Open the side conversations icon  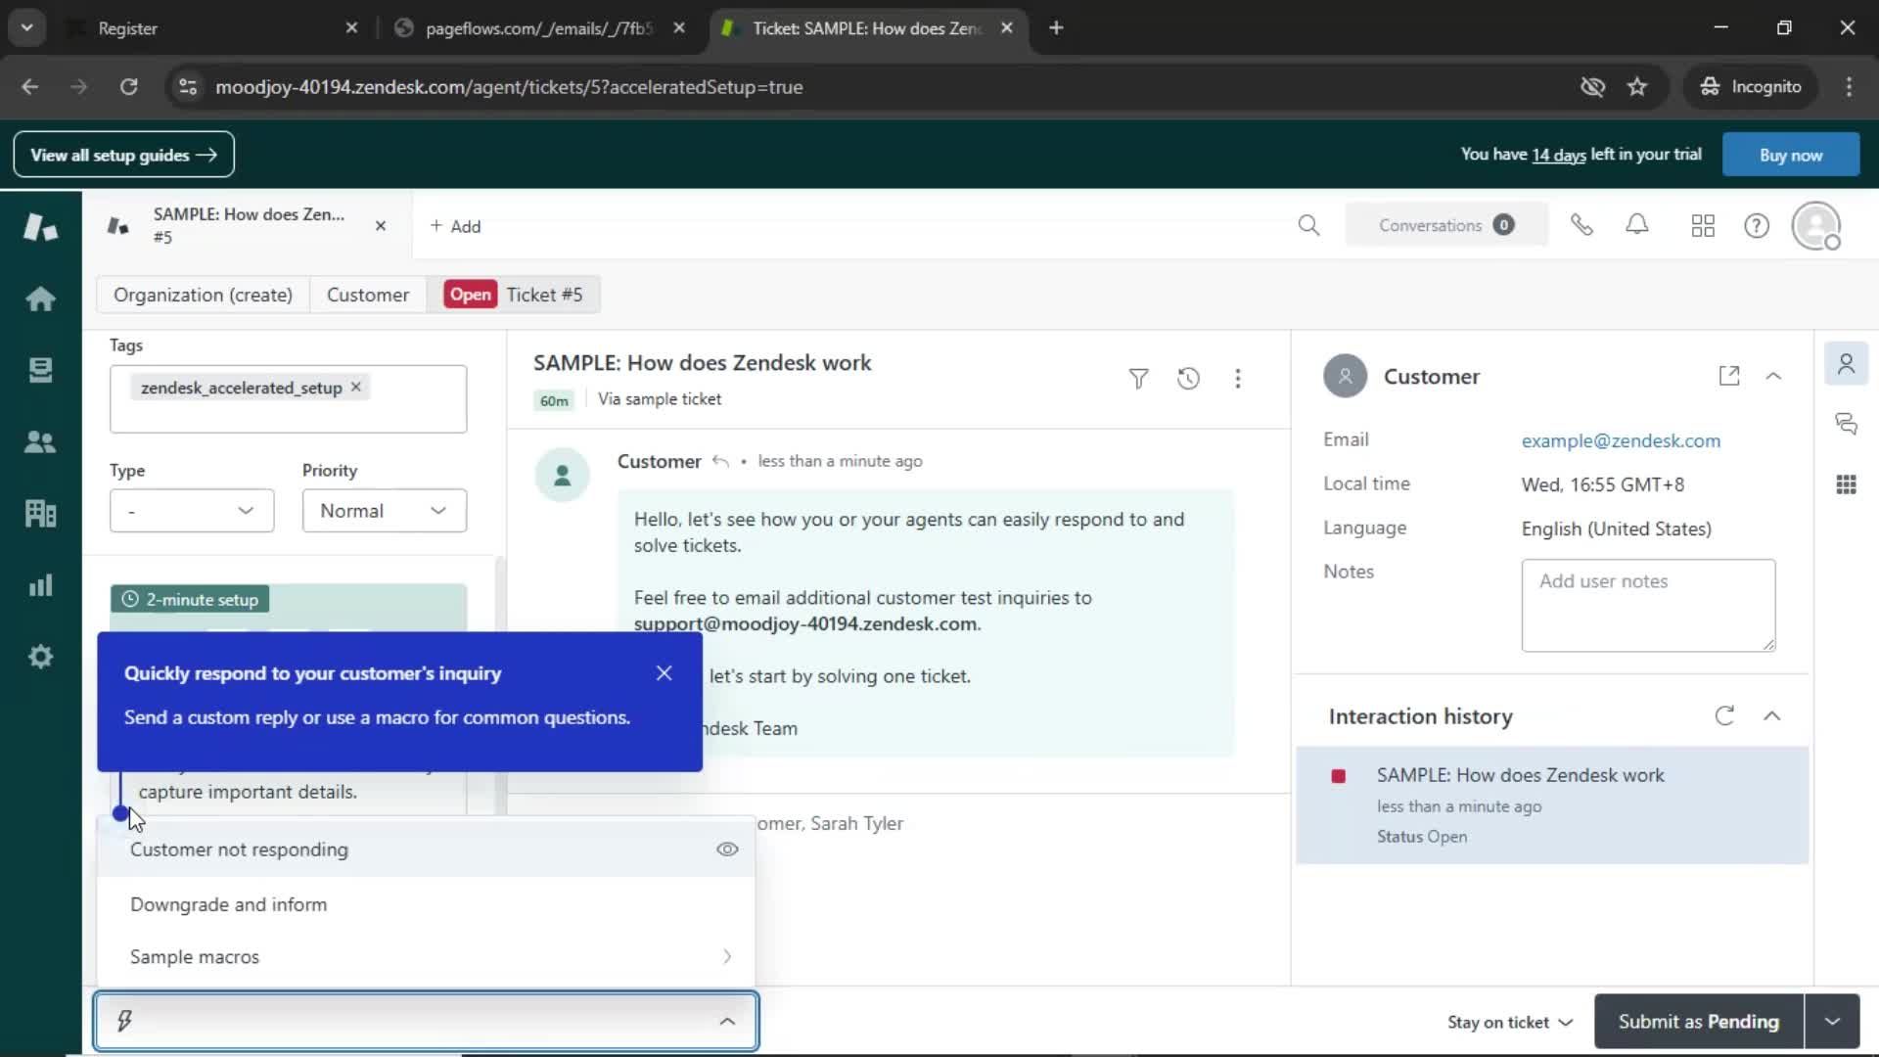[x=1847, y=424]
